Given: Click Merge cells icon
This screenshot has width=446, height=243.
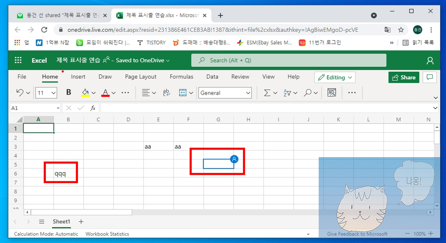Looking at the screenshot, I should [182, 93].
